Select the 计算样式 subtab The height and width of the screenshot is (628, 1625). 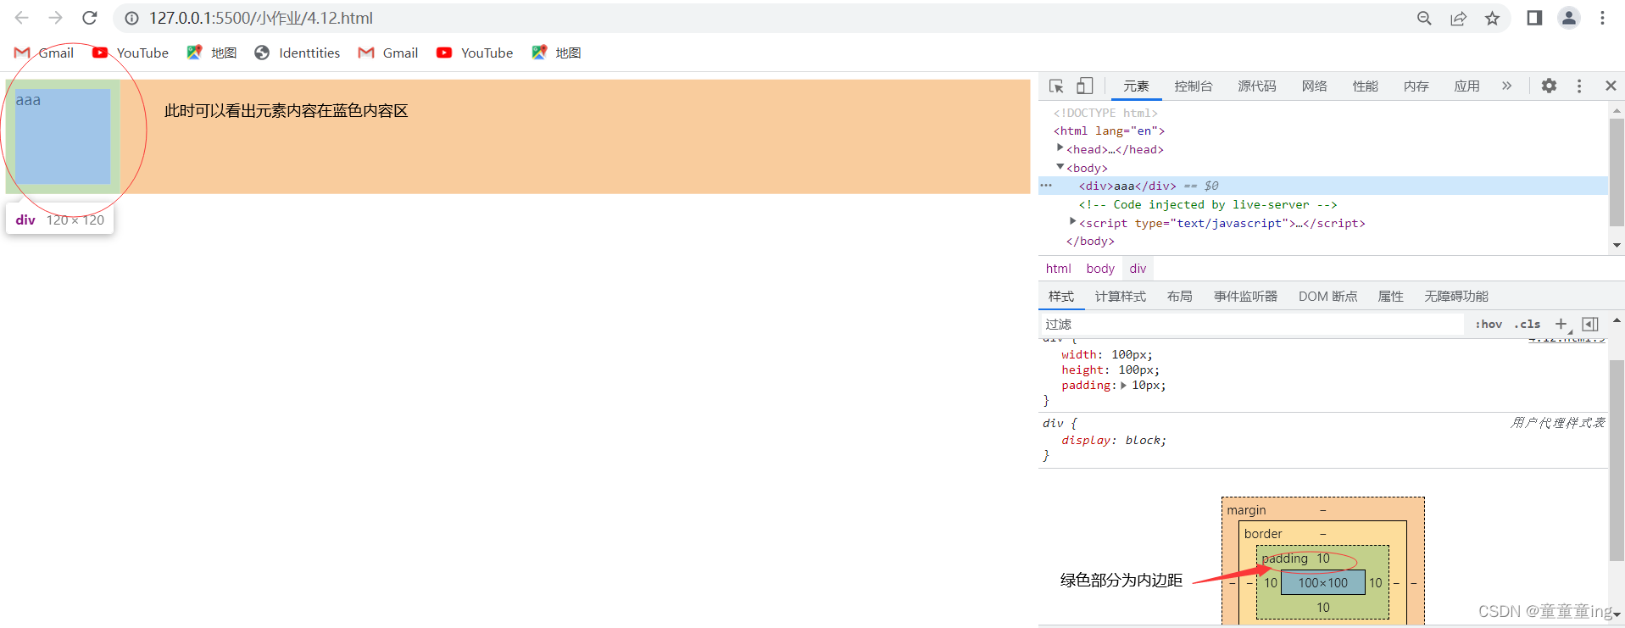1121,297
